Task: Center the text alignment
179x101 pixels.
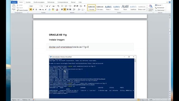Action: 65,10
